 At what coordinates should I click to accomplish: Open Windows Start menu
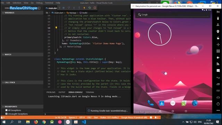coord(4,122)
